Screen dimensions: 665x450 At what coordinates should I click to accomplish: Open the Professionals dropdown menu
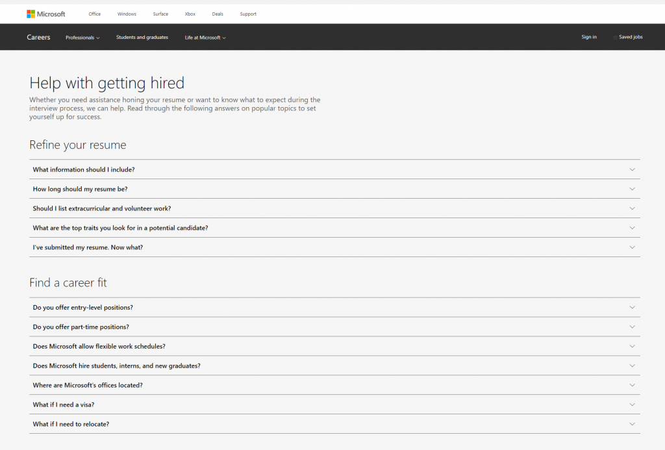(82, 37)
